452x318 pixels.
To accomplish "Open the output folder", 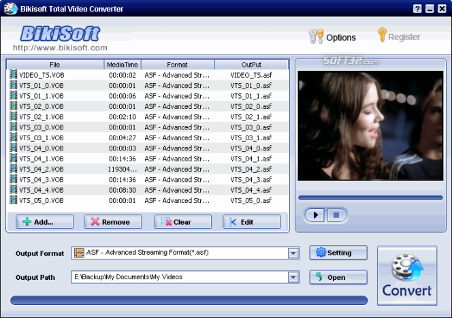I will [338, 277].
